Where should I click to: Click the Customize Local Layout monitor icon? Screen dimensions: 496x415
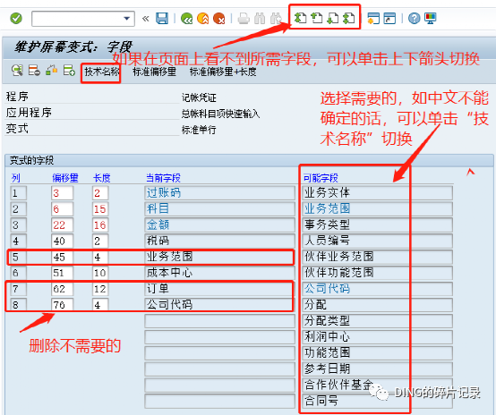(431, 18)
